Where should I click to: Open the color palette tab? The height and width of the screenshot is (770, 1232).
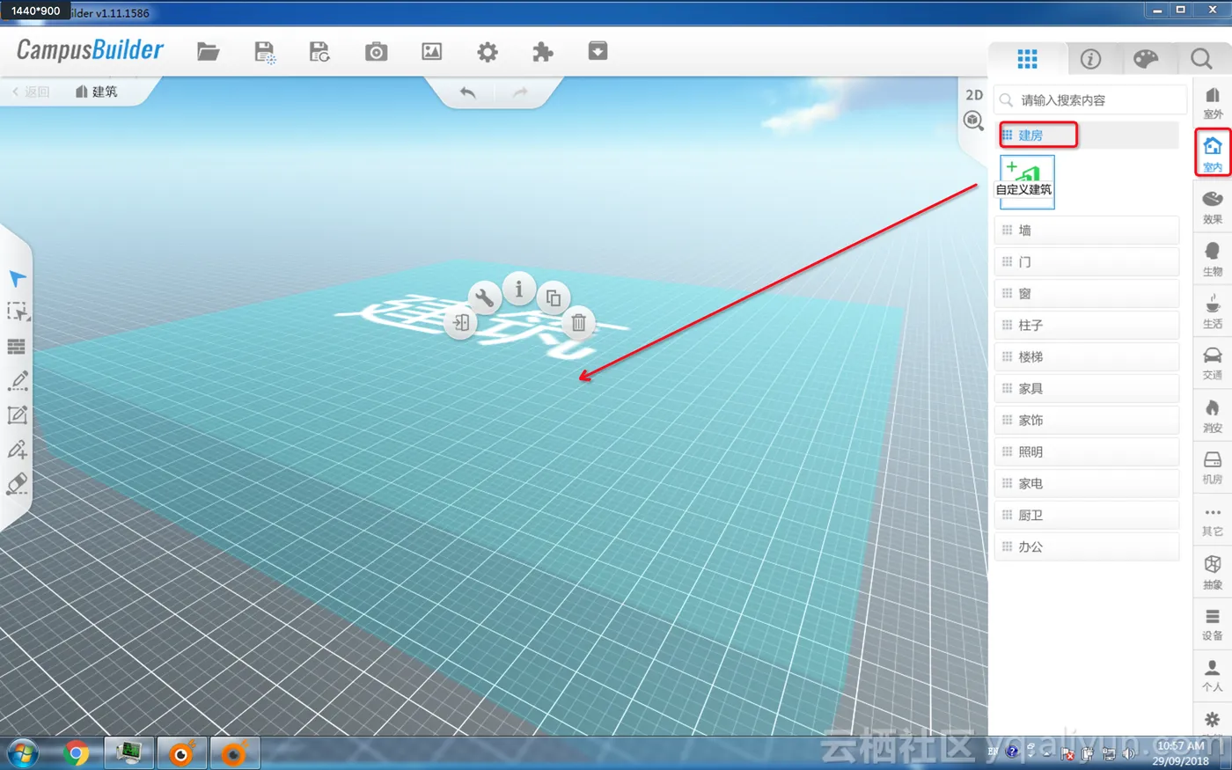pyautogui.click(x=1146, y=59)
